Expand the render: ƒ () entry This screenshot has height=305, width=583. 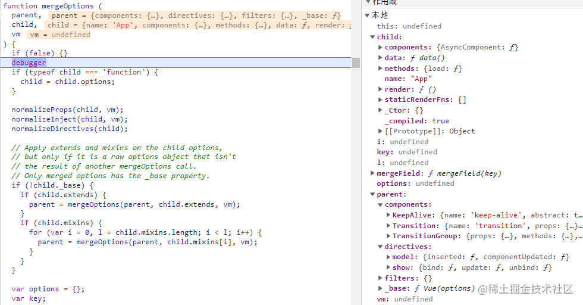[x=380, y=89]
